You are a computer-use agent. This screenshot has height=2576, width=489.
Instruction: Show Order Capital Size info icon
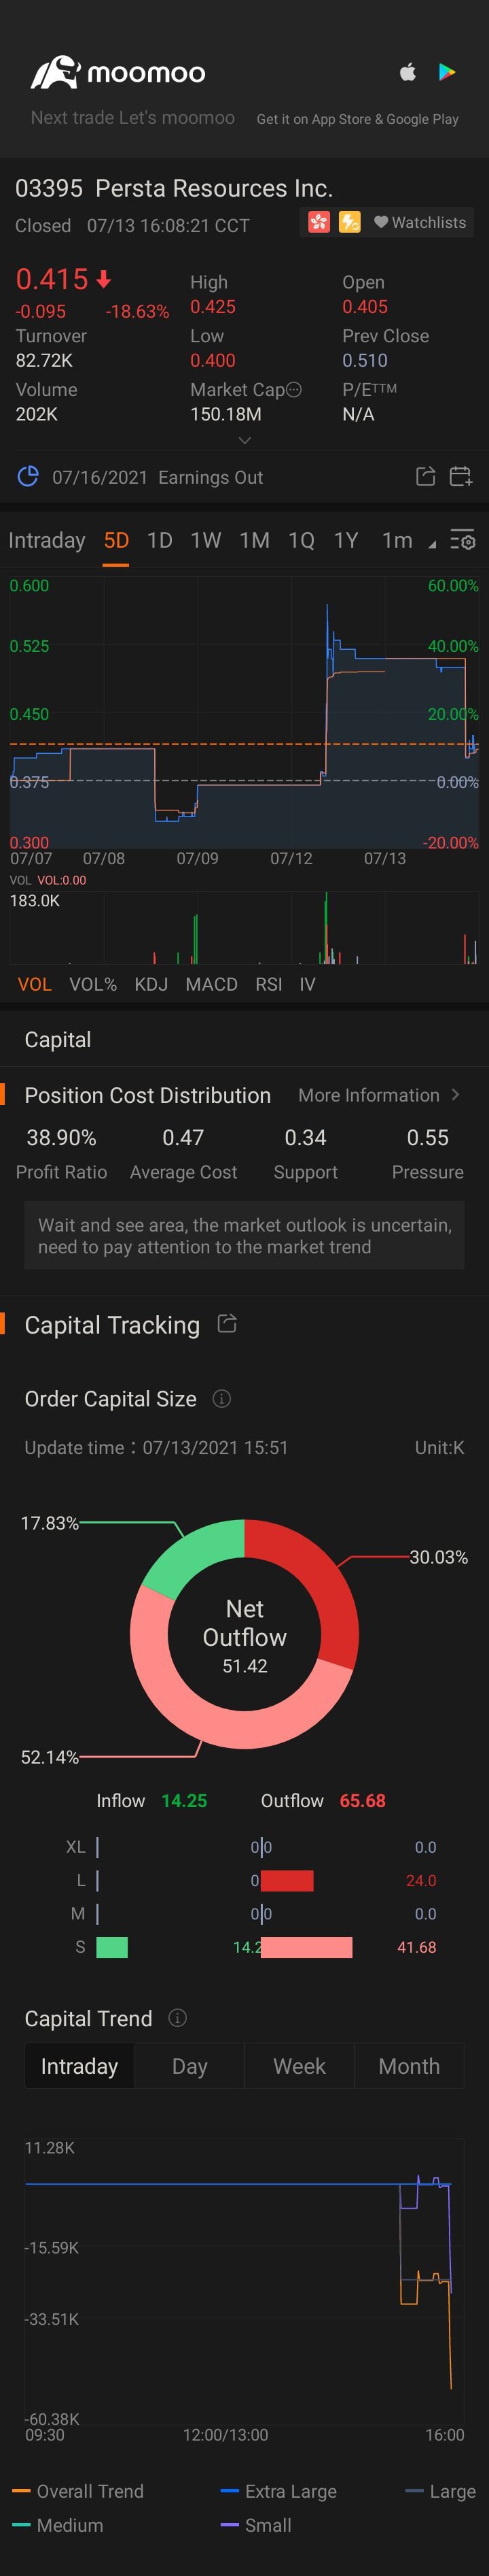click(x=221, y=1398)
